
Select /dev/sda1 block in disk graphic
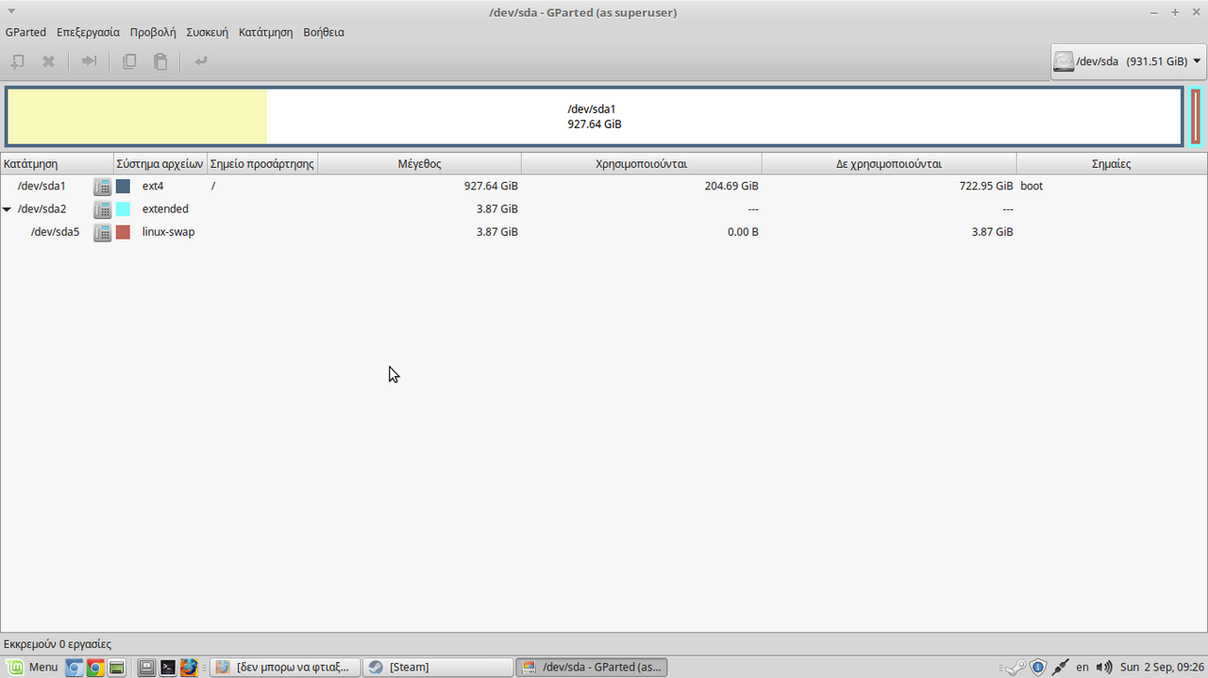(x=595, y=117)
